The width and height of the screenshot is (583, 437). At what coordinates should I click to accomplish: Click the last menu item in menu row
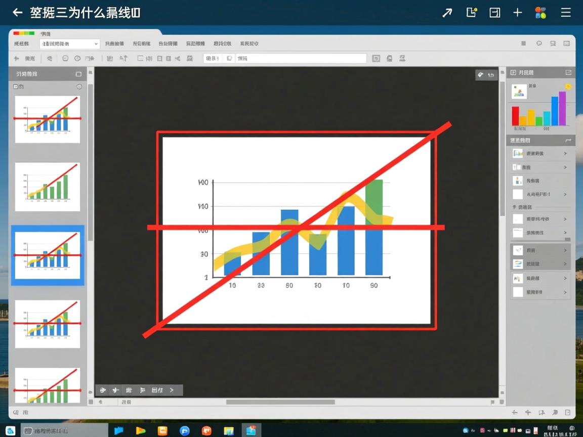tap(249, 44)
